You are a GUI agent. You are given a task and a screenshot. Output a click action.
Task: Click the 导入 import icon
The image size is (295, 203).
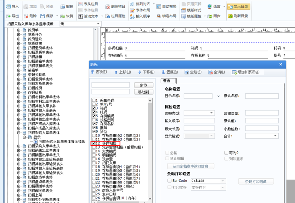pos(8,7)
